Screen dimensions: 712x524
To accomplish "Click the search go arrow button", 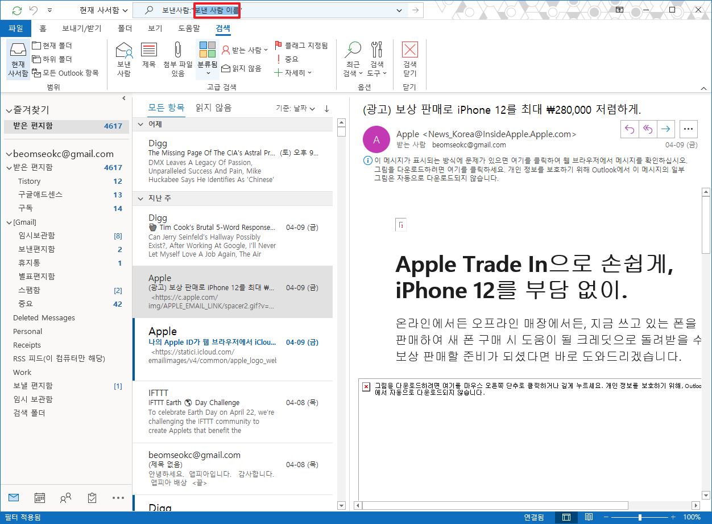I will [x=416, y=10].
